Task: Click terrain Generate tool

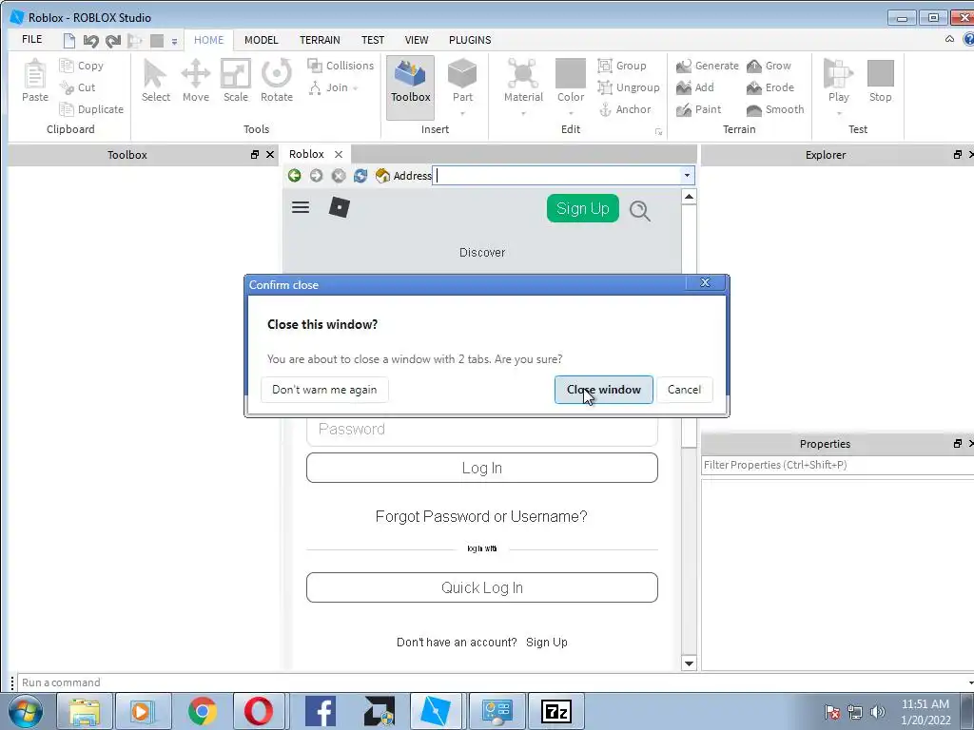Action: pos(707,66)
